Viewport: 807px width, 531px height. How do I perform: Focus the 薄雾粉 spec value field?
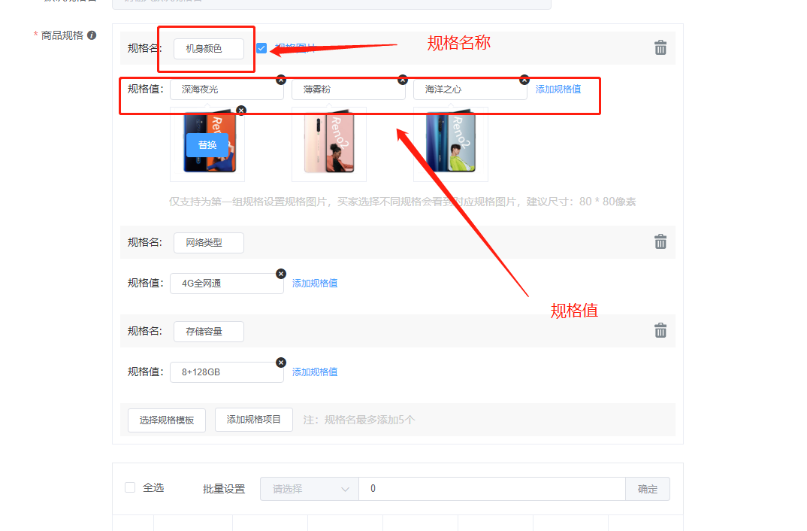coord(349,89)
